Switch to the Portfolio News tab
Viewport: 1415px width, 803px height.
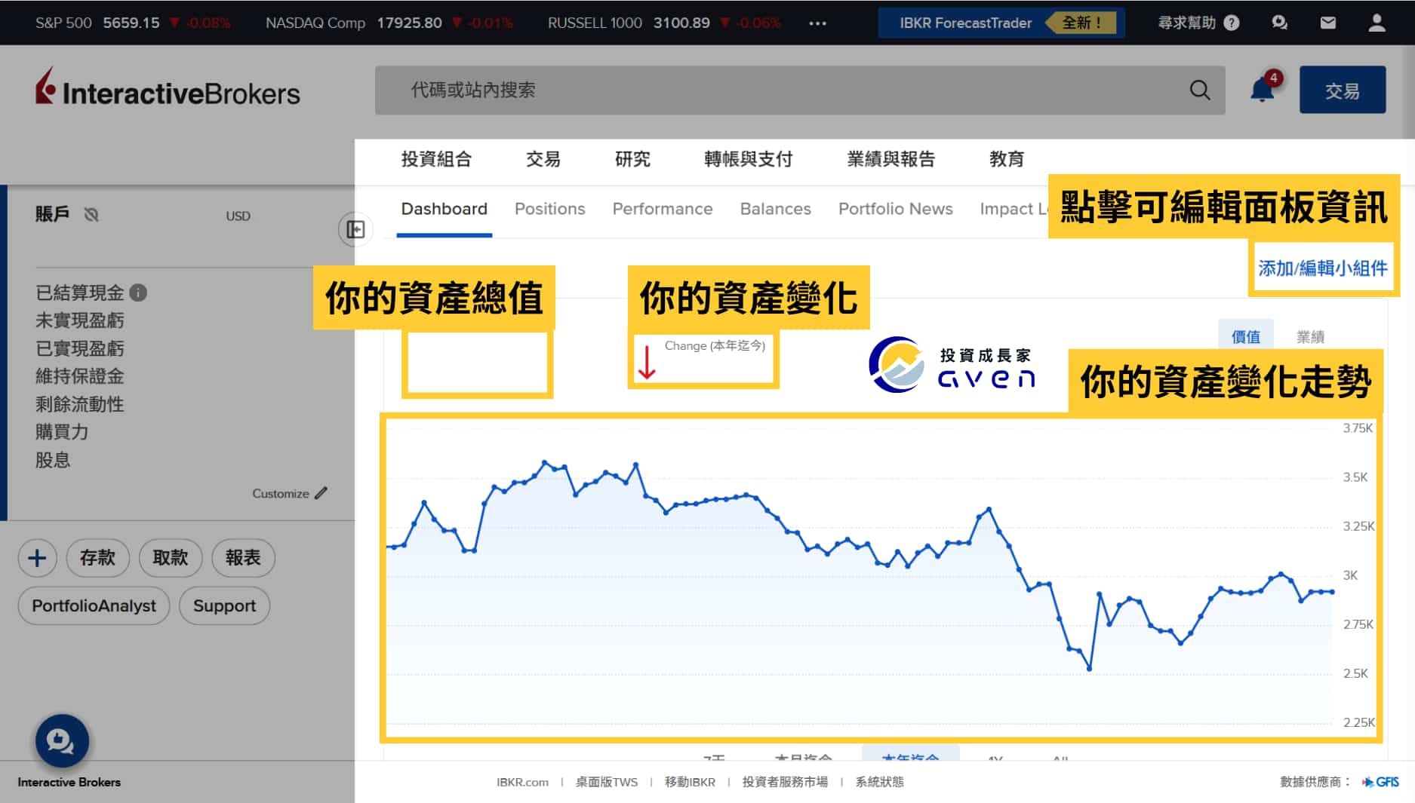click(895, 209)
